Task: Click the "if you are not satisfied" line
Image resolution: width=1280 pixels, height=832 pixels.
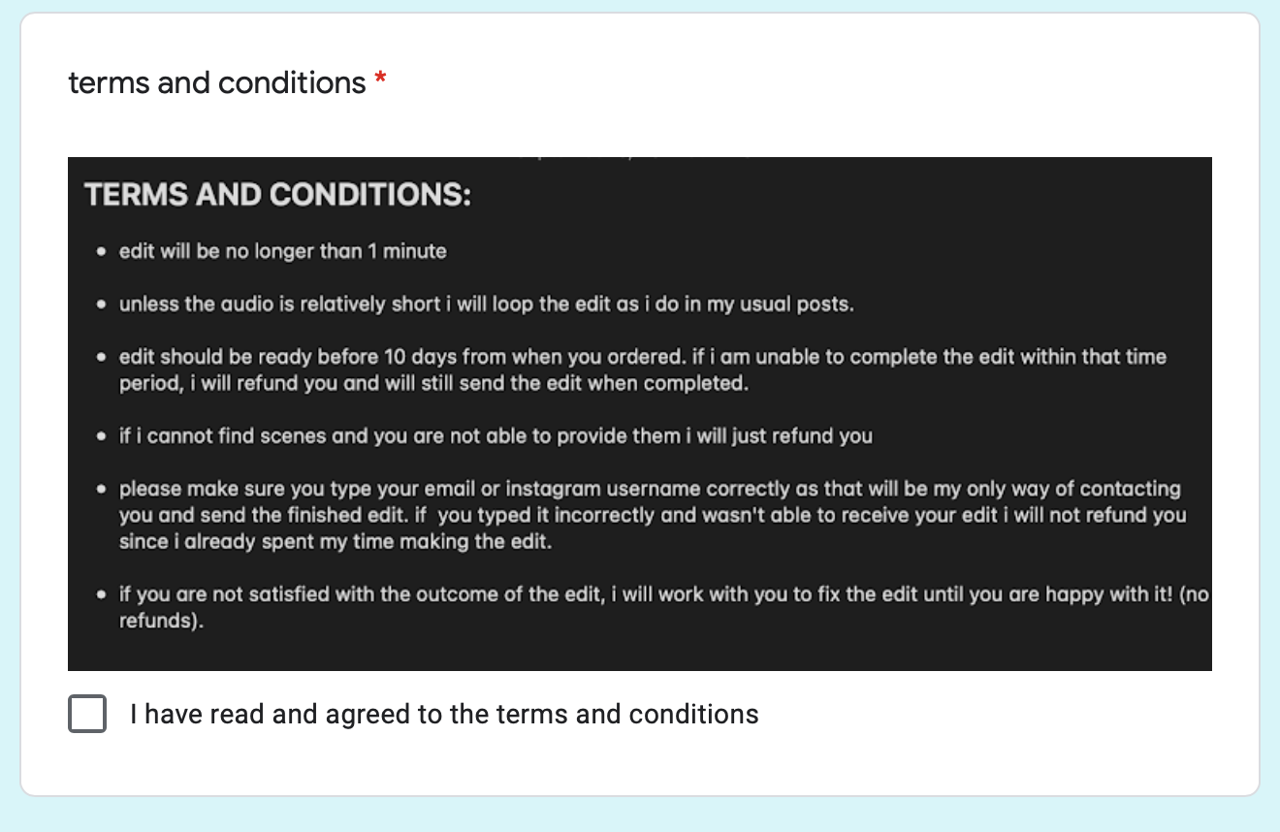Action: pyautogui.click(x=663, y=594)
